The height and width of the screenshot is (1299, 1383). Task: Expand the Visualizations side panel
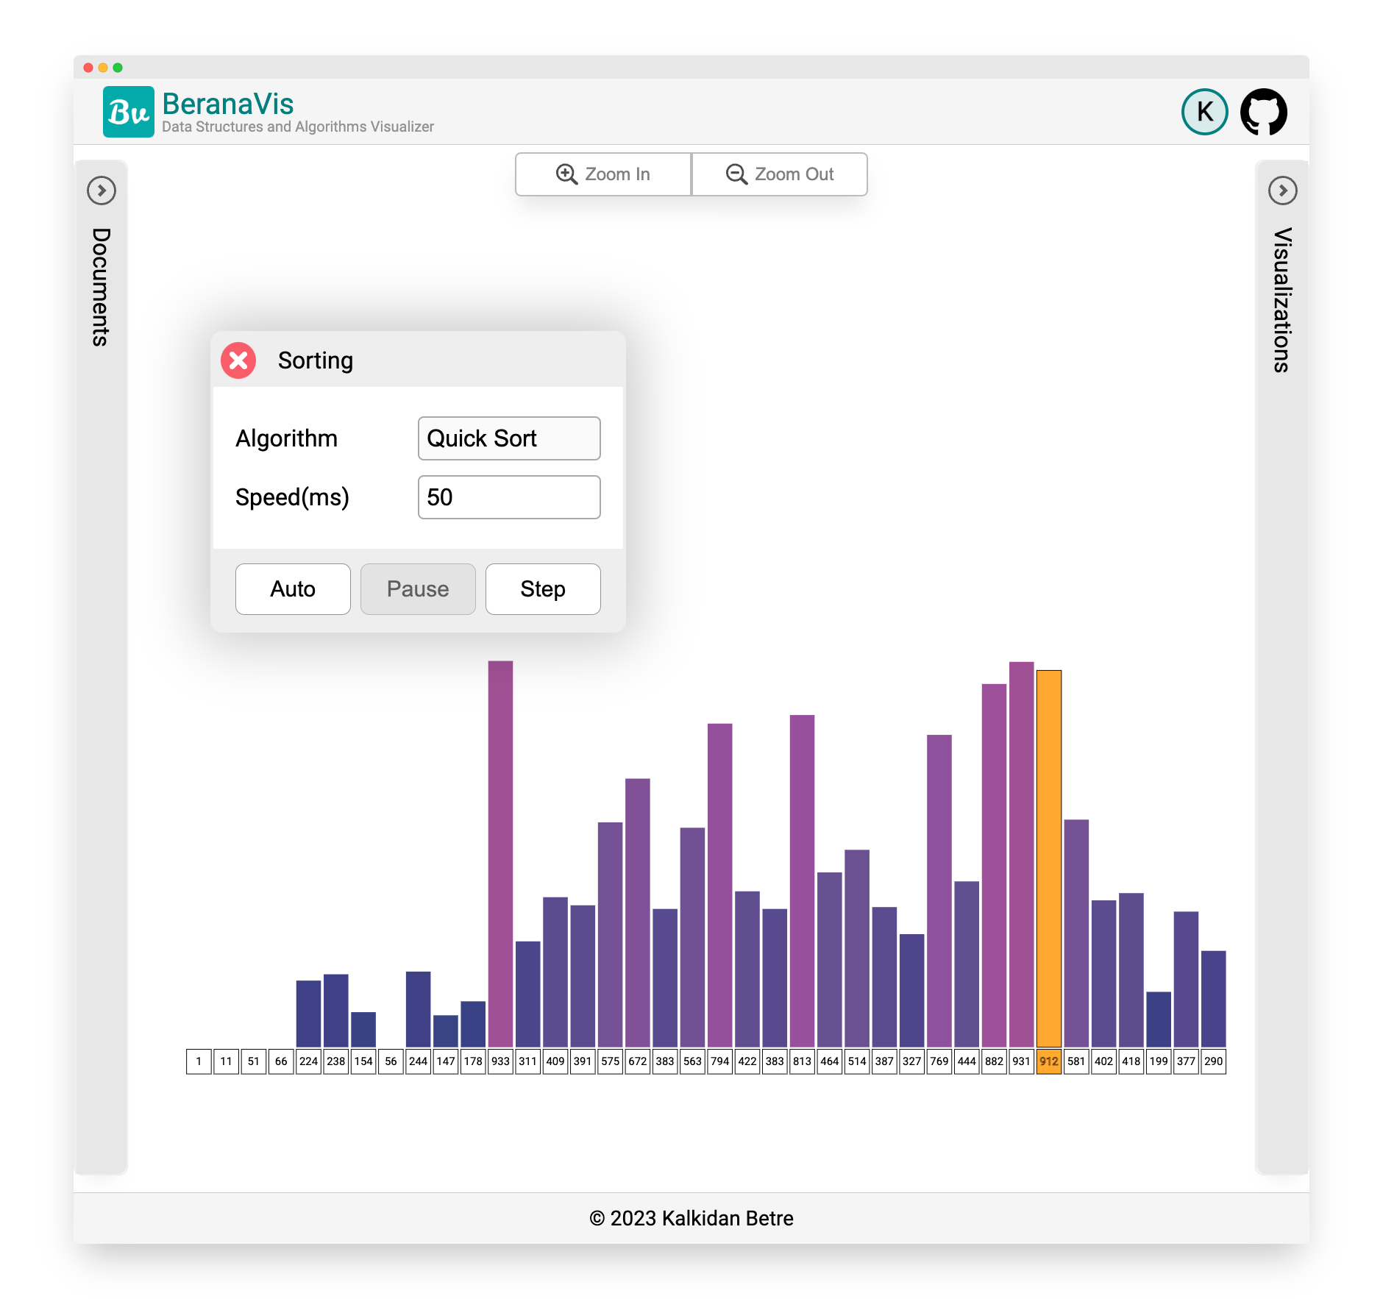[x=1283, y=191]
